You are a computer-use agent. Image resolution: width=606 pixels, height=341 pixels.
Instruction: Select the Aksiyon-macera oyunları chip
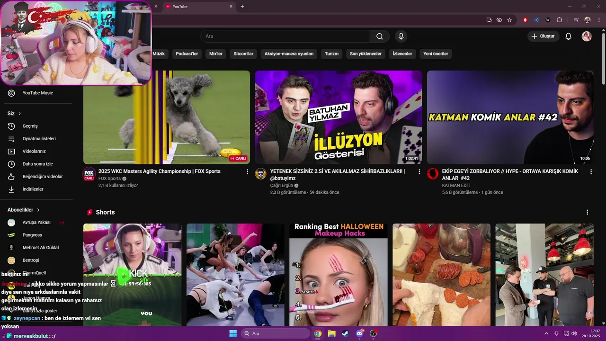[289, 54]
